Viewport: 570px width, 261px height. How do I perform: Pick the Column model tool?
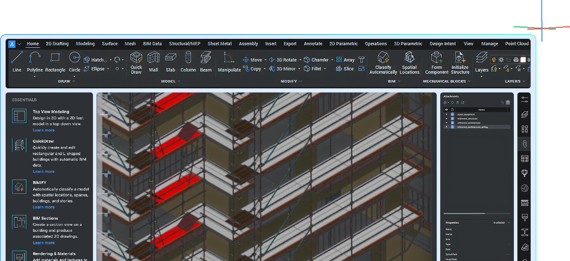(188, 62)
